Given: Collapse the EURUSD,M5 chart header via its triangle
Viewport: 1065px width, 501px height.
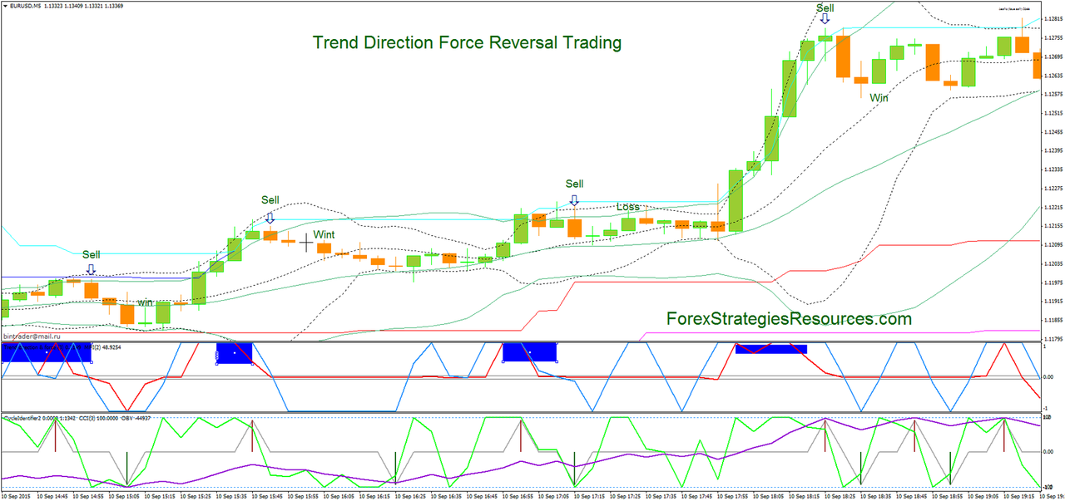Looking at the screenshot, I should point(7,7).
